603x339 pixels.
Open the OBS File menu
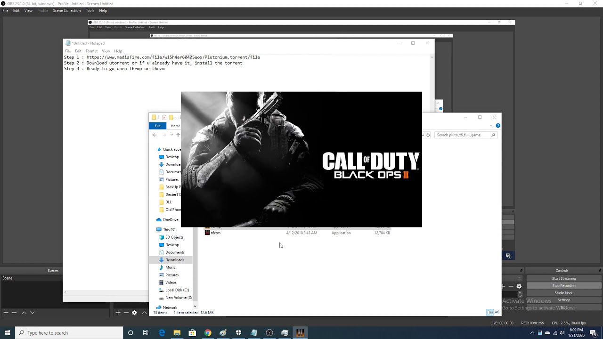pyautogui.click(x=5, y=10)
